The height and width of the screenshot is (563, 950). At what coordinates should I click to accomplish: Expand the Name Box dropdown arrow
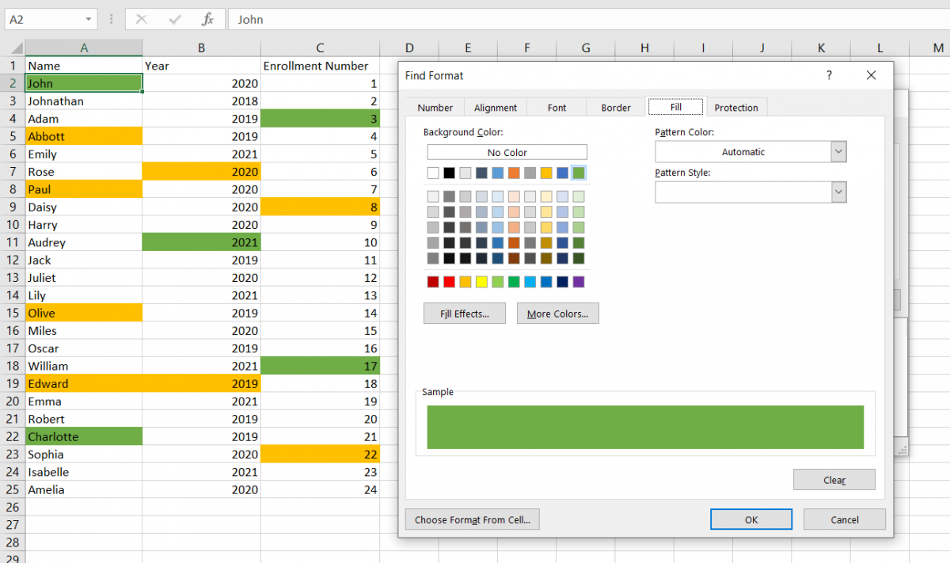[89, 19]
